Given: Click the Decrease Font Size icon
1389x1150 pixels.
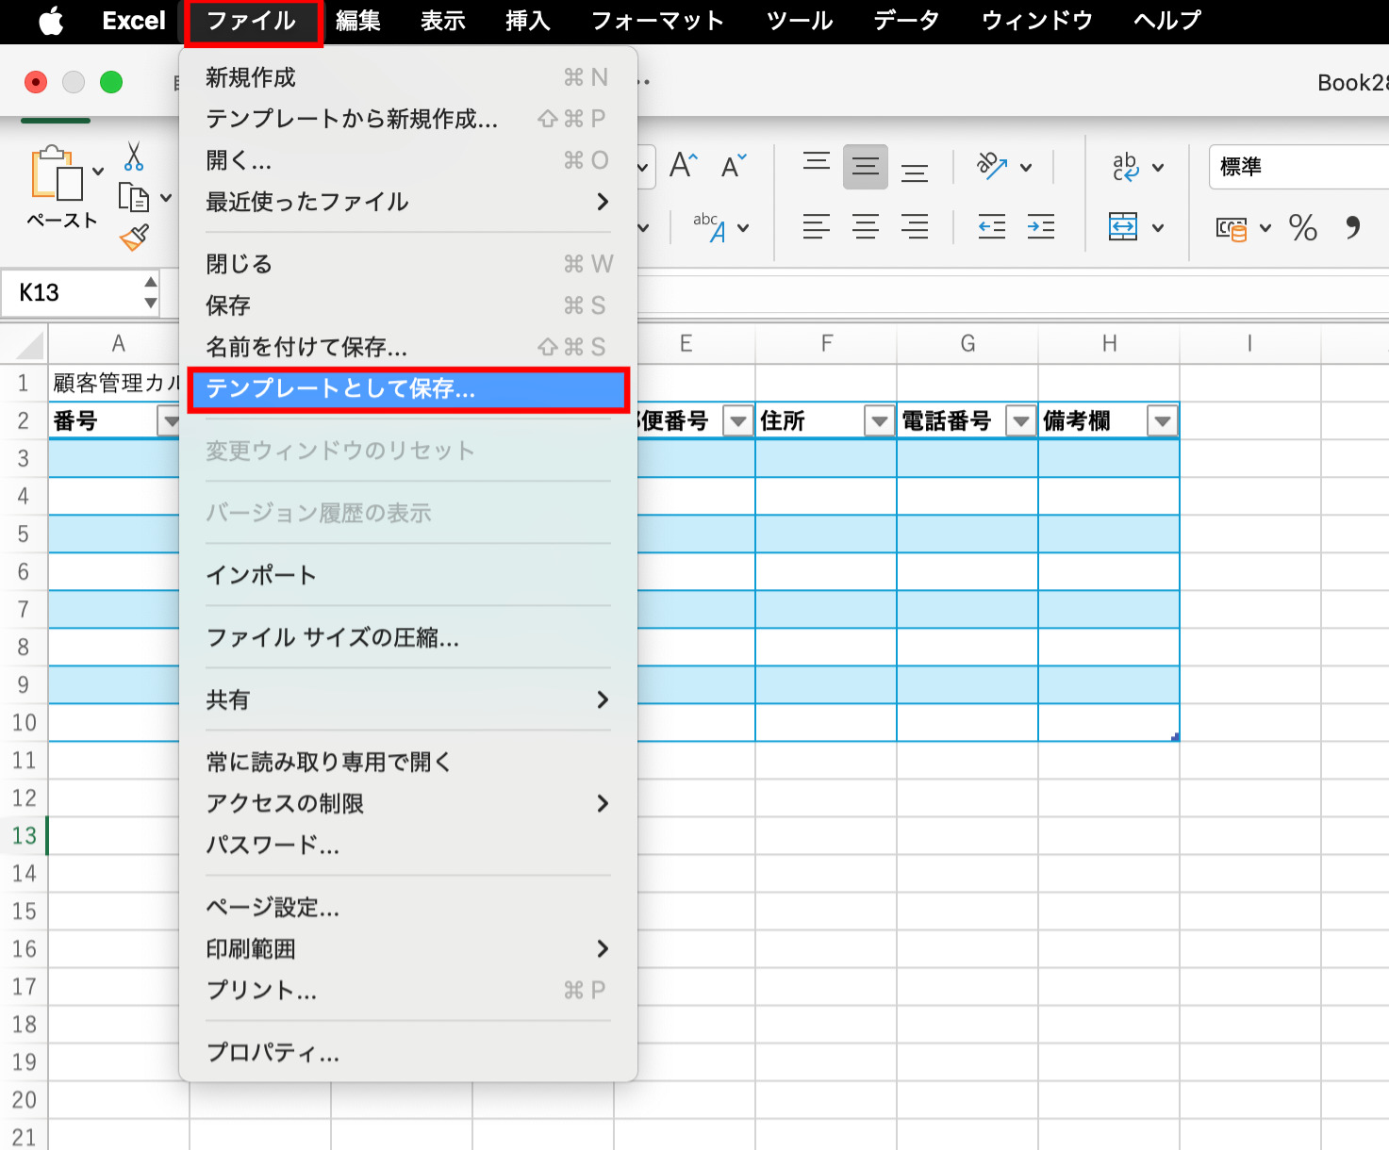Looking at the screenshot, I should [734, 167].
